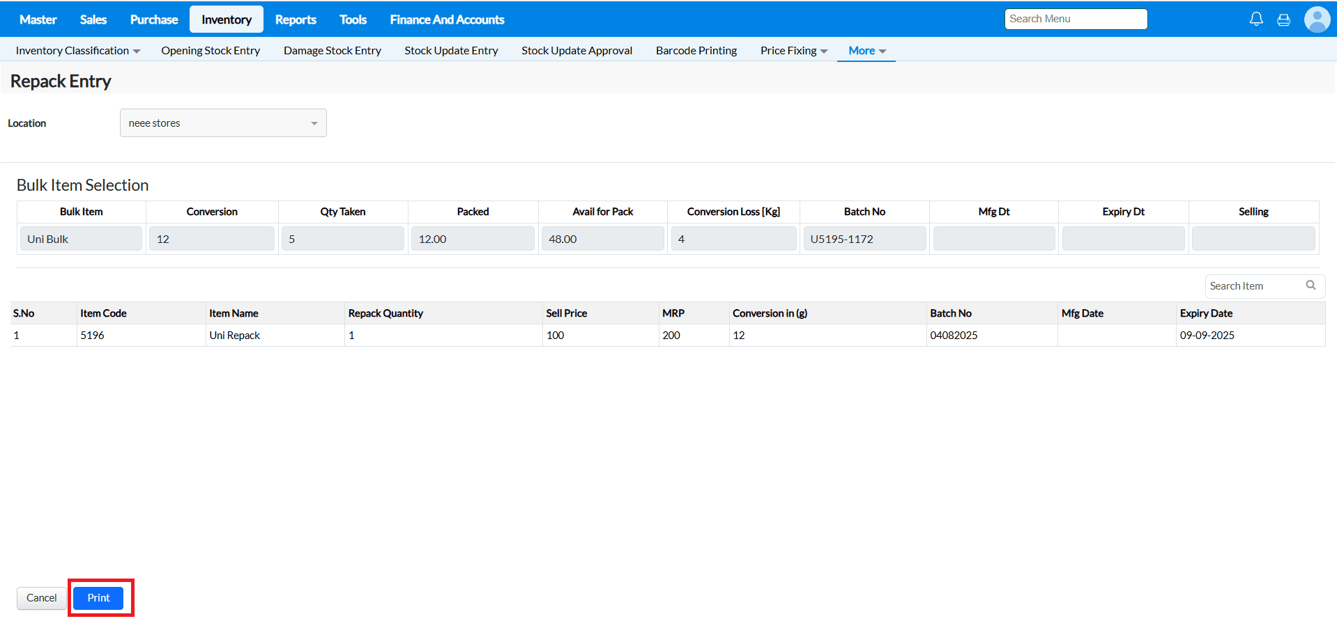Click the printer icon in header
Screen dimensions: 1337x621
[1283, 19]
